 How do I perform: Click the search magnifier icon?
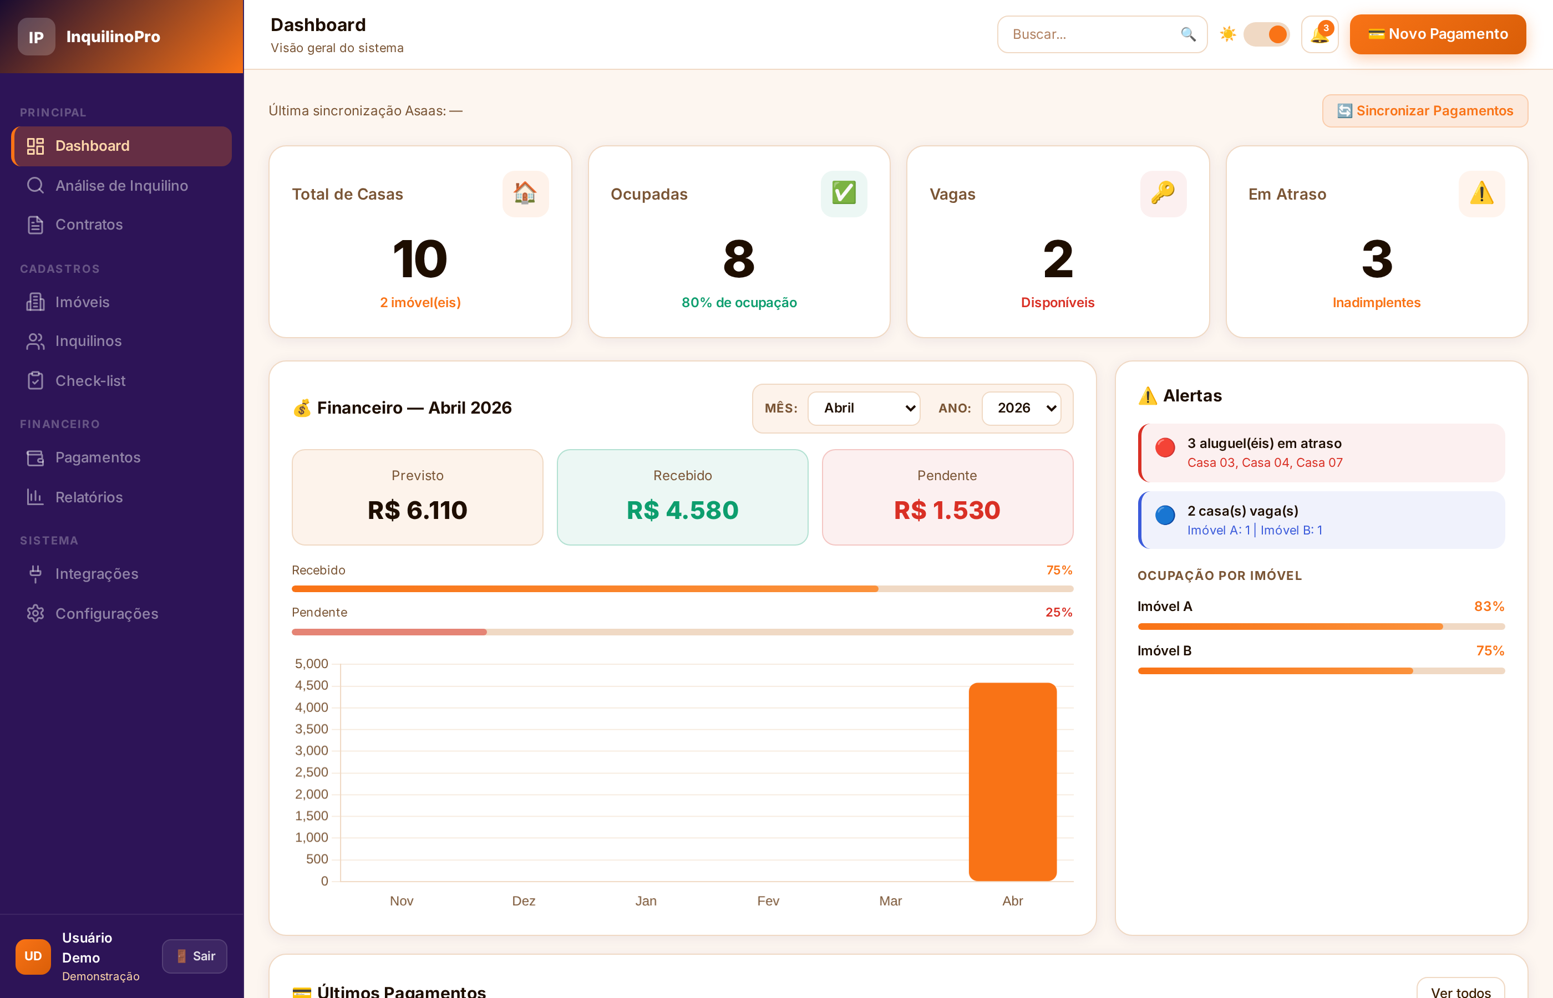tap(1188, 34)
